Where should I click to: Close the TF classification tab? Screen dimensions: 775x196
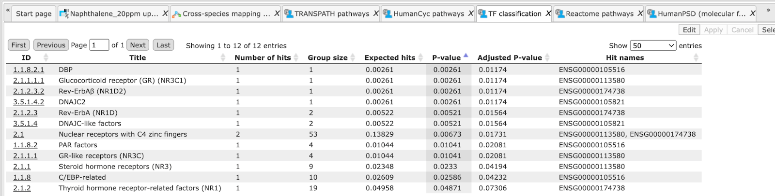coord(548,14)
